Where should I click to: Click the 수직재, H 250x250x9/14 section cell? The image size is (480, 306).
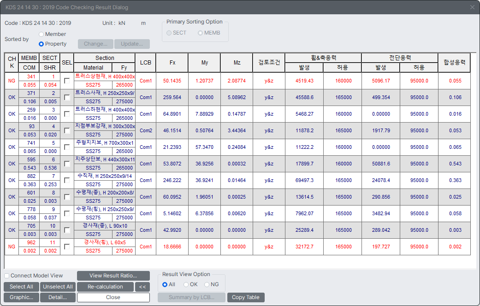pos(105,176)
